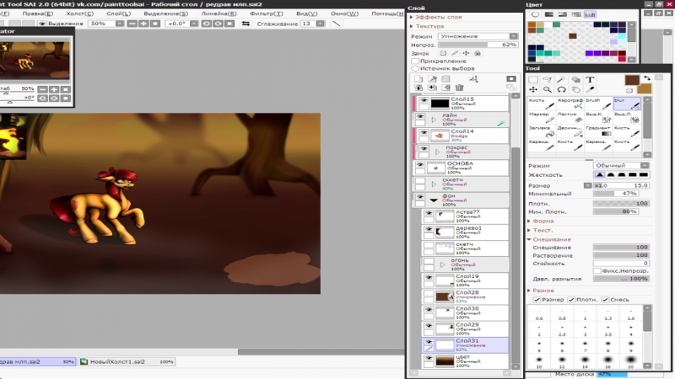Pick brush size preset 20

(630, 360)
